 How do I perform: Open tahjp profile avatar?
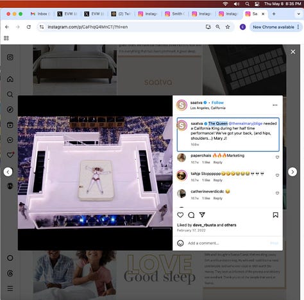pos(182,176)
